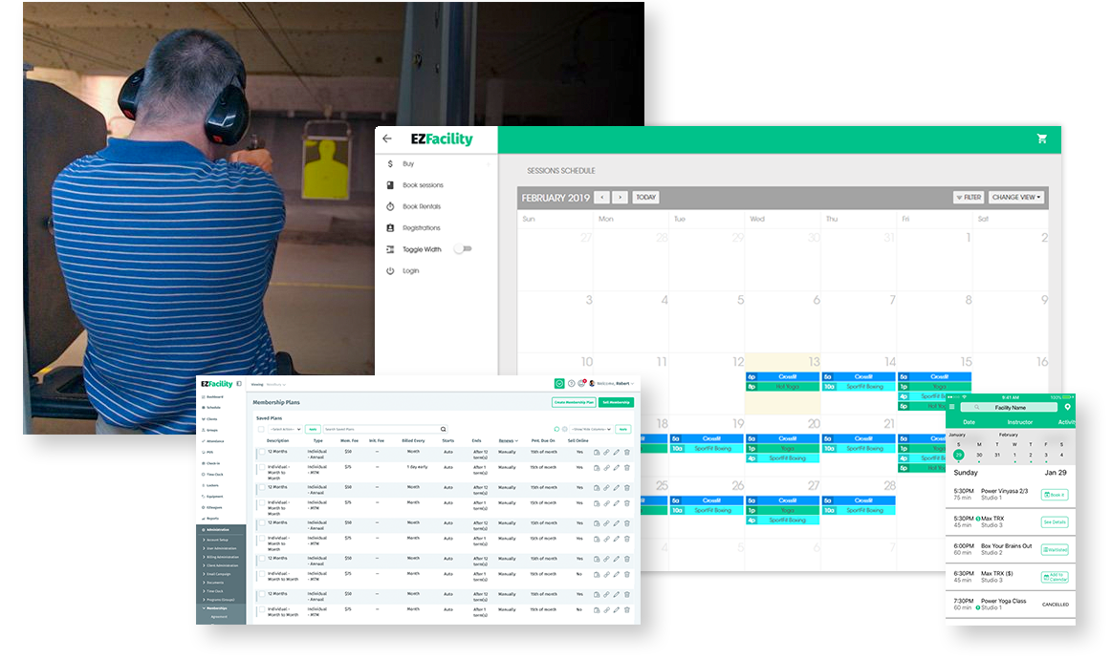Click the back arrow beside EZFacility logo
The width and height of the screenshot is (1111, 659).
pyautogui.click(x=387, y=138)
